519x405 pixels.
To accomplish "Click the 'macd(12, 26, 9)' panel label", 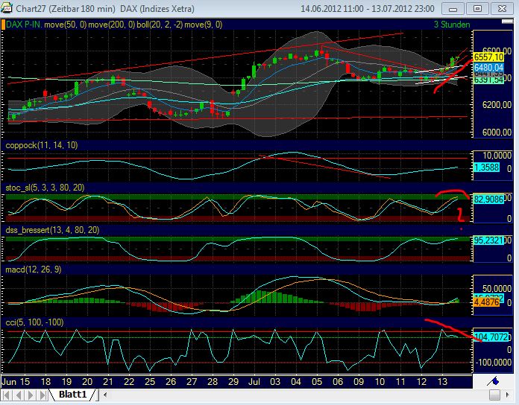I will [34, 270].
